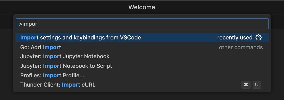The height and width of the screenshot is (100, 284).
Task: Run Thunder Client: Import cURL command
Action: [142, 85]
